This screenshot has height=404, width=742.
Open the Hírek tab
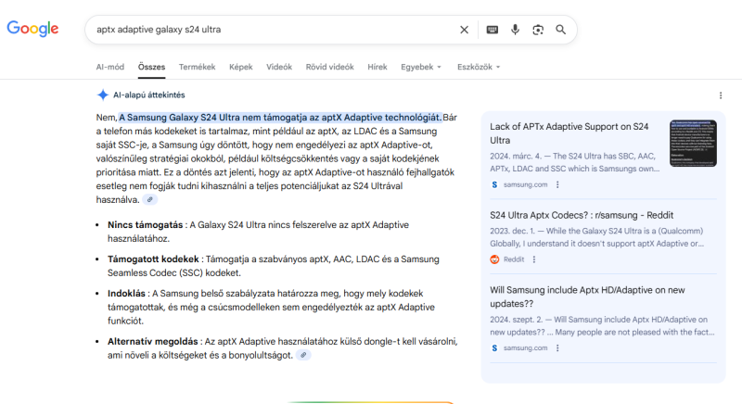tap(377, 67)
